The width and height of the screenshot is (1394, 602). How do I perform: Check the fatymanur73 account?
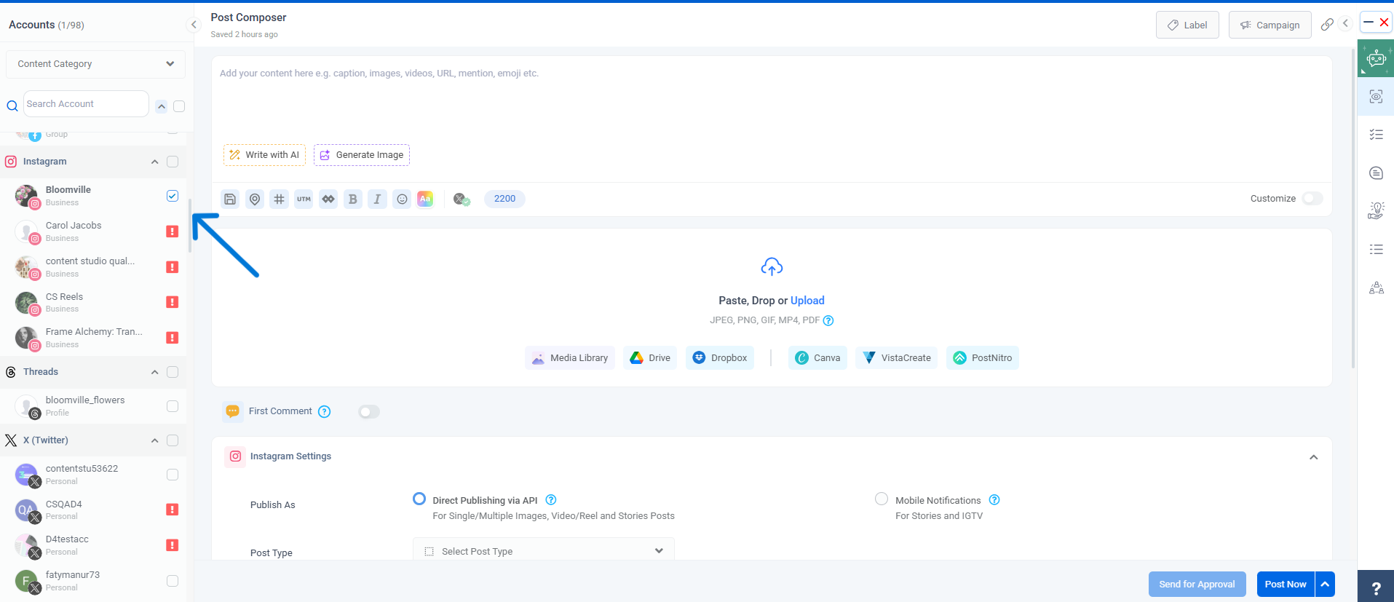click(173, 581)
